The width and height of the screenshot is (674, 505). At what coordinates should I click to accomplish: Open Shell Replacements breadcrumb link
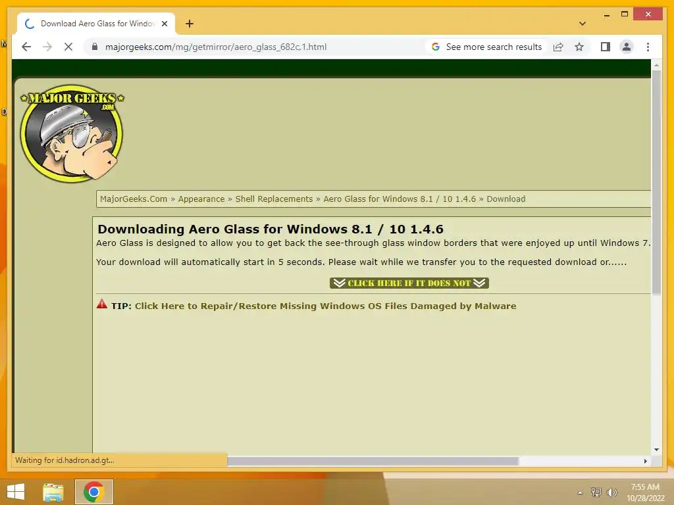[x=274, y=199]
